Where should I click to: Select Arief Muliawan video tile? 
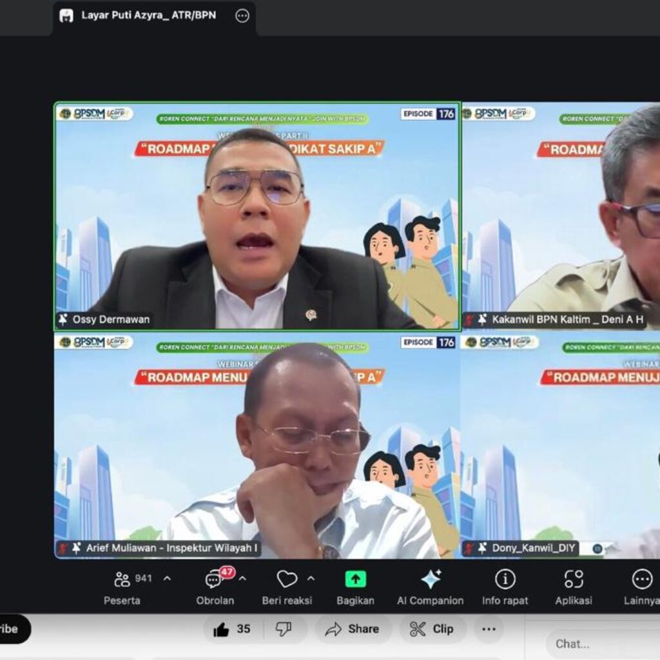click(257, 446)
